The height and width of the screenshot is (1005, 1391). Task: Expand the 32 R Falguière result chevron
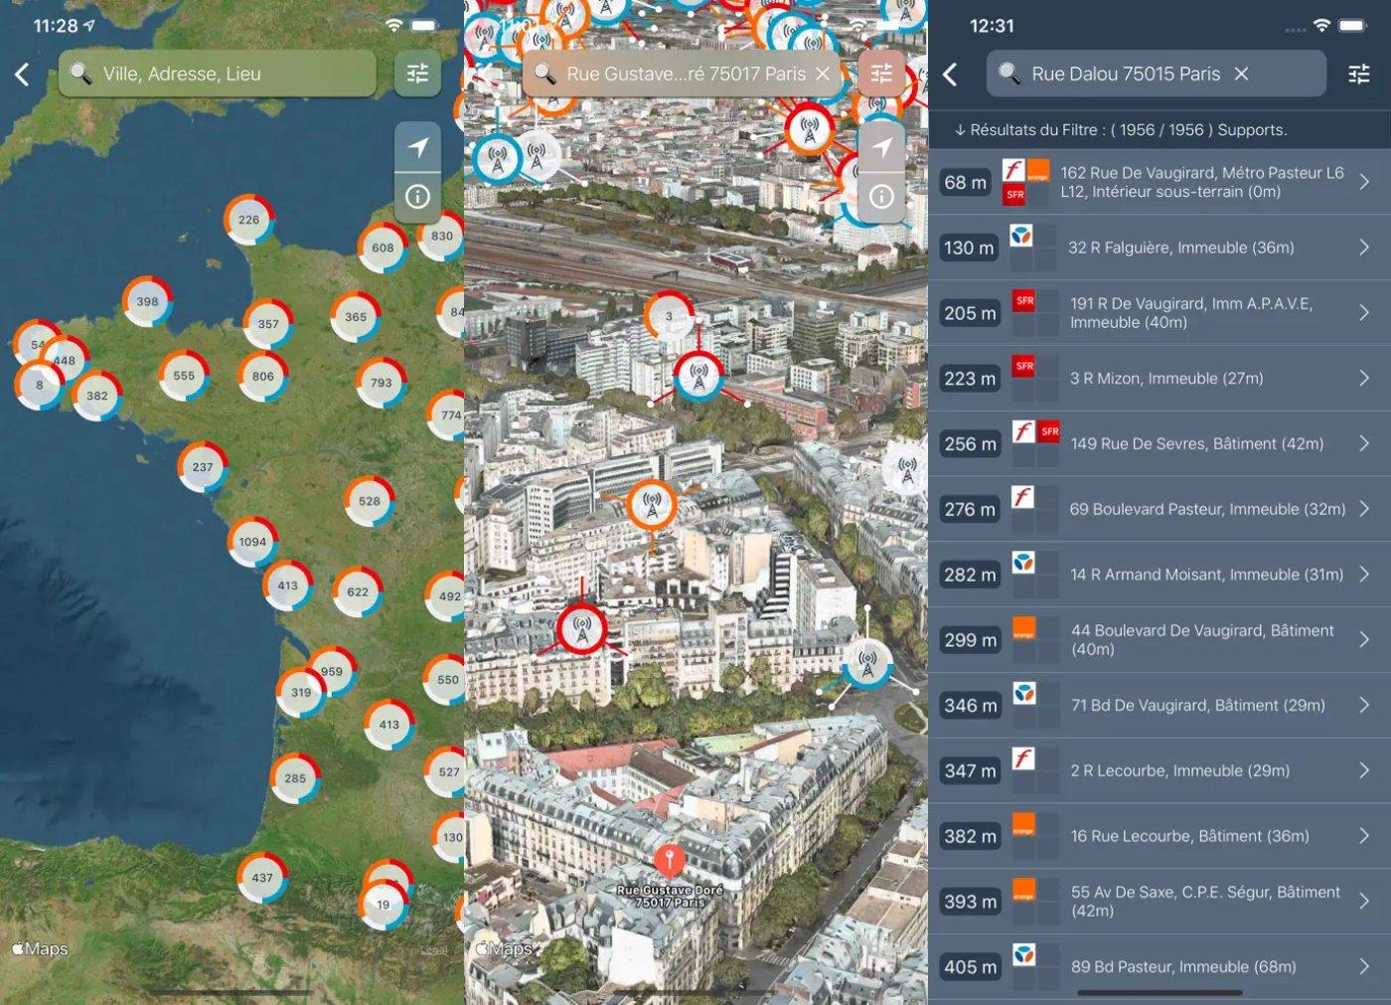tap(1363, 248)
